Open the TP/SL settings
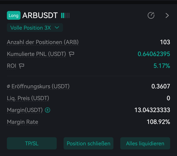Viewport: 177px width, 156px height. pyautogui.click(x=32, y=143)
